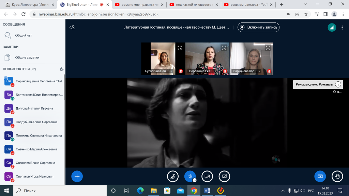Open Windows Start menu
The image size is (349, 196).
tap(6, 191)
